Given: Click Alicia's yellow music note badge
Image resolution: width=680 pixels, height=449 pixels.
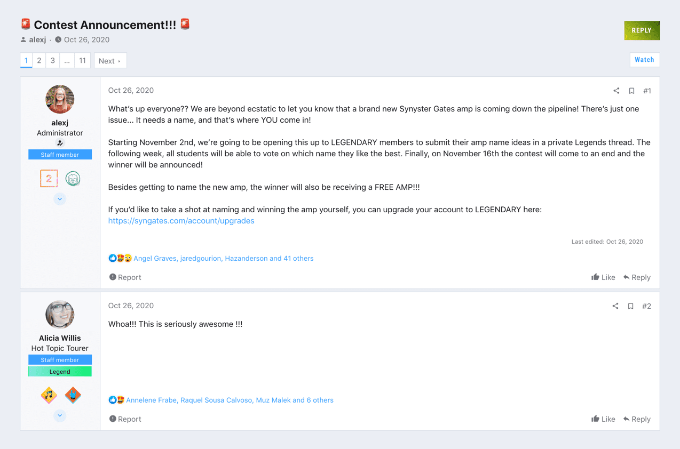Looking at the screenshot, I should pos(49,396).
